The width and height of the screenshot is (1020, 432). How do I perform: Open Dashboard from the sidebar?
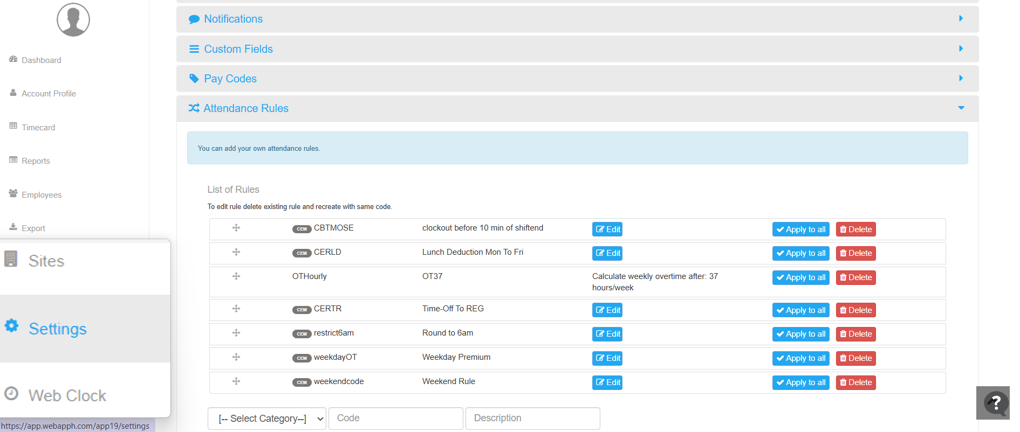(41, 60)
